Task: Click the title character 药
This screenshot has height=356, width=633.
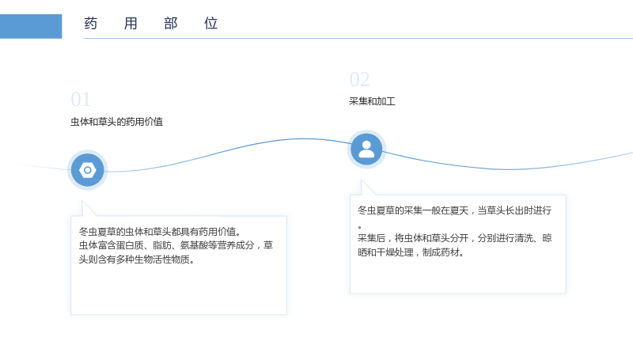Action: click(x=91, y=24)
